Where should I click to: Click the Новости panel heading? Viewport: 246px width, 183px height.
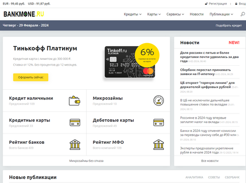coord(190,43)
